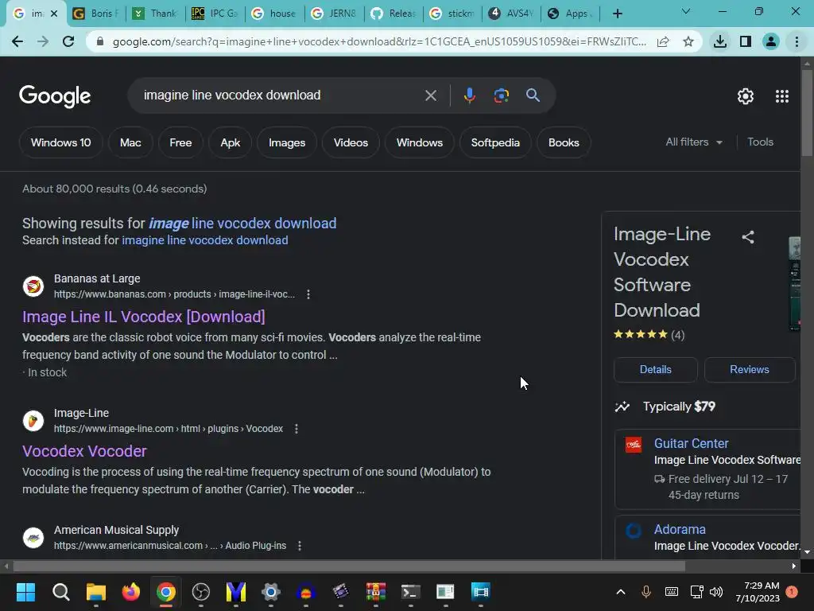Viewport: 814px width, 611px height.
Task: Open the share page icon in address bar
Action: click(x=663, y=41)
